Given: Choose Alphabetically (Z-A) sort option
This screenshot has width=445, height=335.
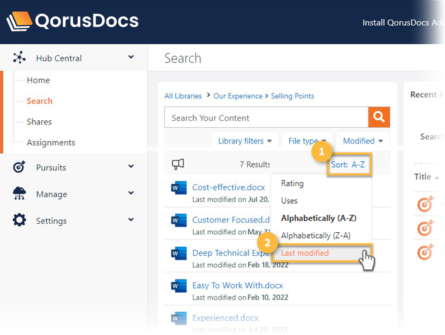Looking at the screenshot, I should [x=316, y=235].
